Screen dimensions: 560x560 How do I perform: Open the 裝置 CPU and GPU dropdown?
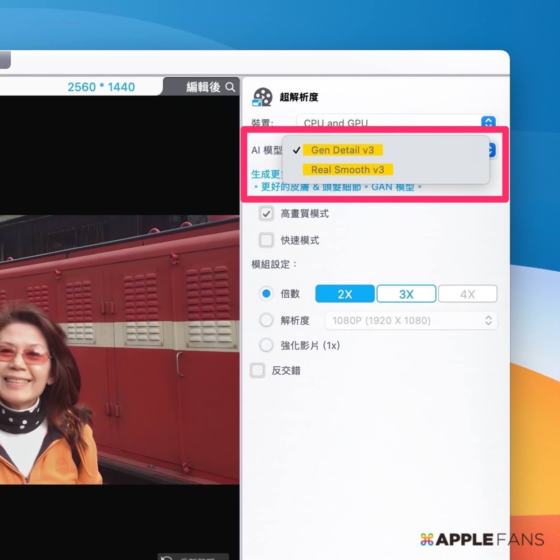pyautogui.click(x=396, y=122)
